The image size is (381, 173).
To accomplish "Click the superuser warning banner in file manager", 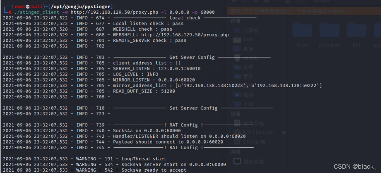I will point(304,11).
